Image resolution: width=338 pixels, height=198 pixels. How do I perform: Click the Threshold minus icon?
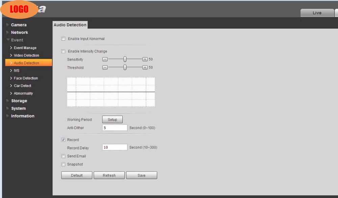105,67
